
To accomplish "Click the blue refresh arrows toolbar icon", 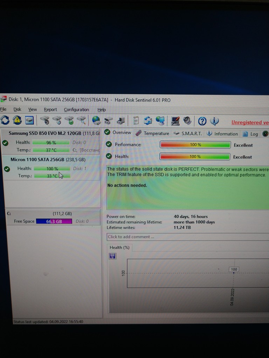I will pos(5,120).
